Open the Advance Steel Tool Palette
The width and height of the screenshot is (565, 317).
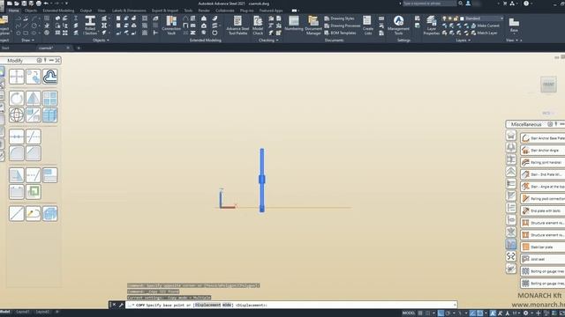[x=237, y=26]
